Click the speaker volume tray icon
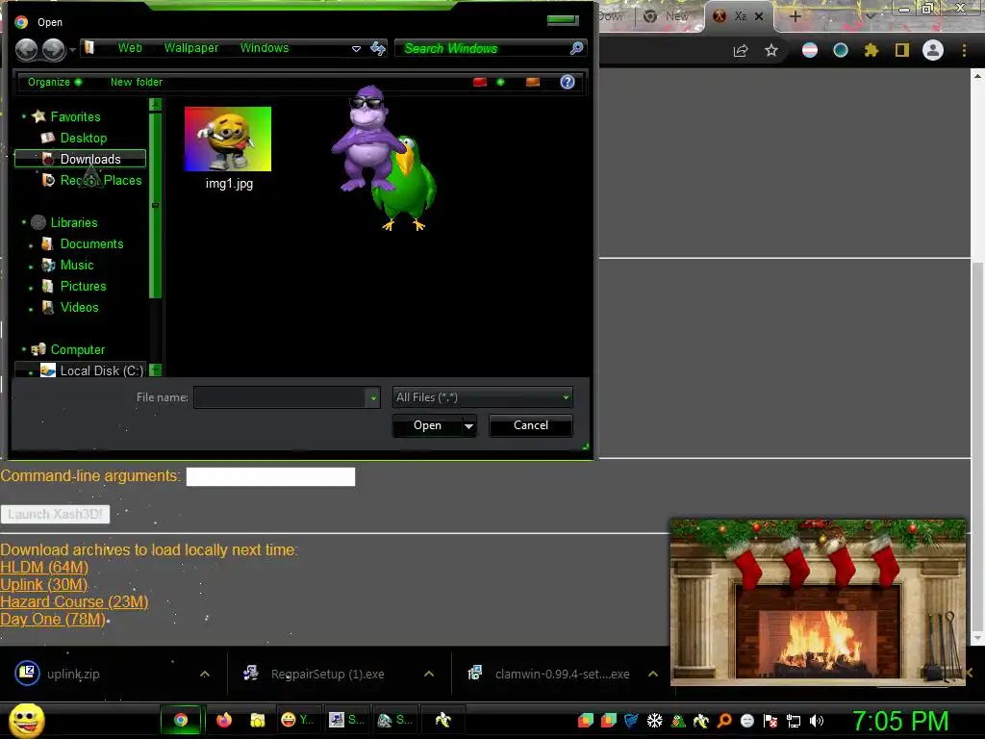 (x=816, y=721)
